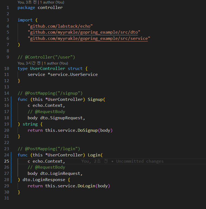Open the gopring_example/src/service import link
This screenshot has width=206, height=209.
pos(89,38)
